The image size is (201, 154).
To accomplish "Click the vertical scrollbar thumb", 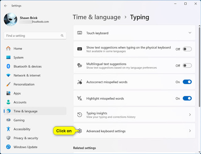I will [199, 67].
